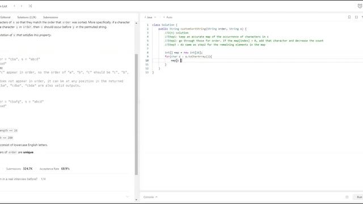Image resolution: width=363 pixels, height=204 pixels.
Task: Expand the Console panel
Action: coord(150,197)
